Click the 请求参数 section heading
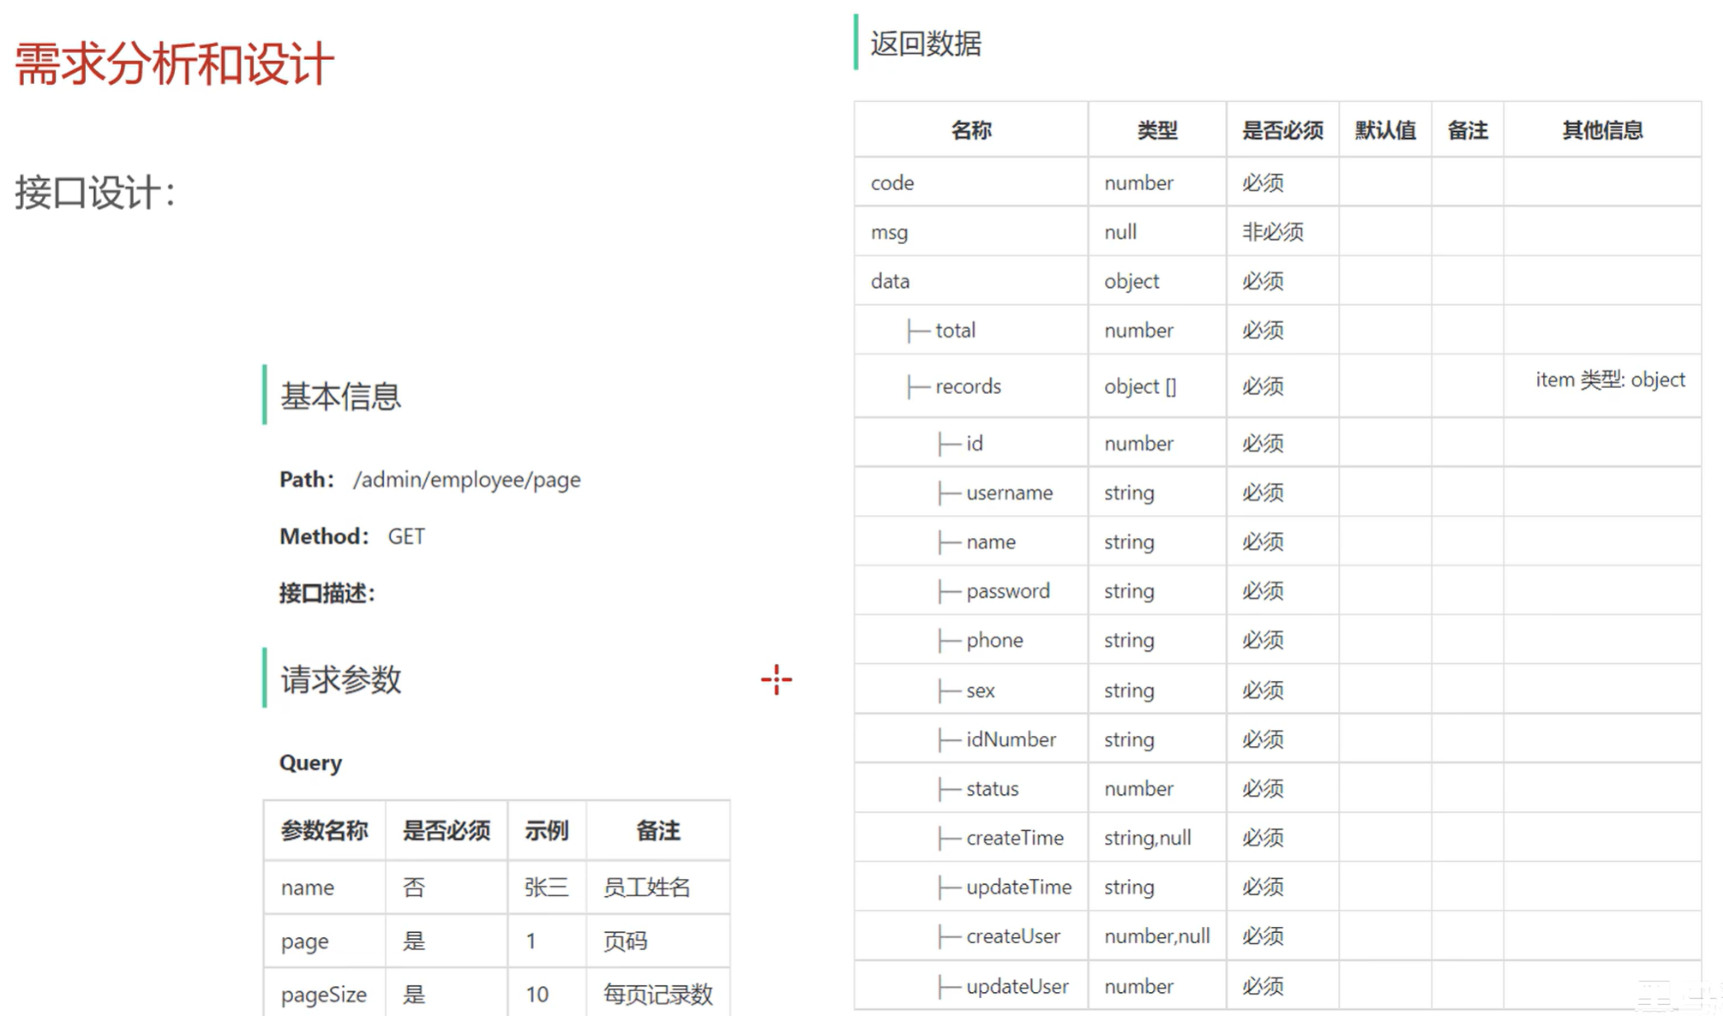1723x1016 pixels. pyautogui.click(x=340, y=679)
